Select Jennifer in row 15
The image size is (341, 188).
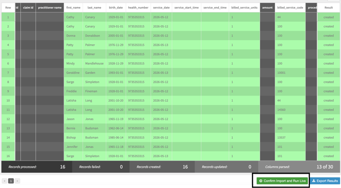72,147
